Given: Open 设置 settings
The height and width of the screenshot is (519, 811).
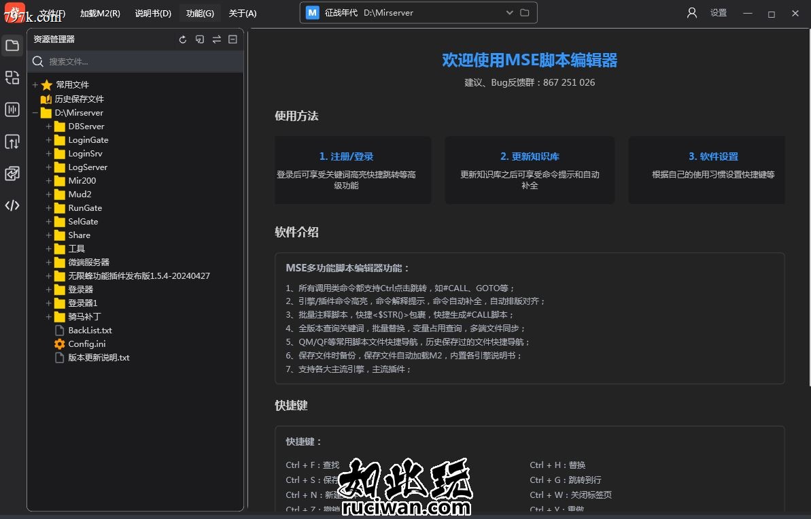Looking at the screenshot, I should (719, 13).
